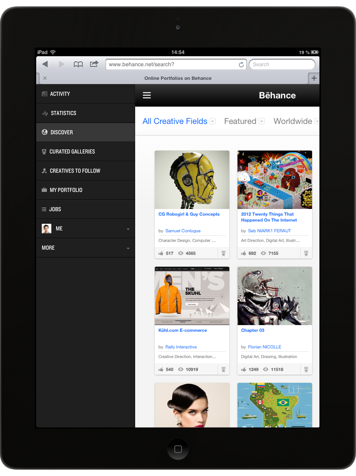Image resolution: width=356 pixels, height=476 pixels.
Task: Click the Statistics pulse icon
Action: 45,114
